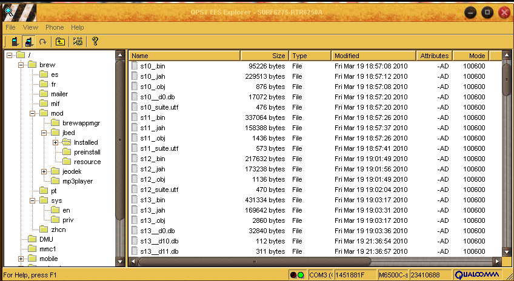Screen dimensions: 514x281
Task: Click the Qualcomm logo in status bar
Action: tap(477, 275)
